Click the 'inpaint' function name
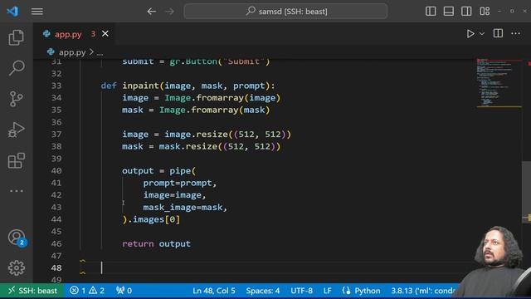Screen dimensions: 531x299 pyautogui.click(x=141, y=86)
